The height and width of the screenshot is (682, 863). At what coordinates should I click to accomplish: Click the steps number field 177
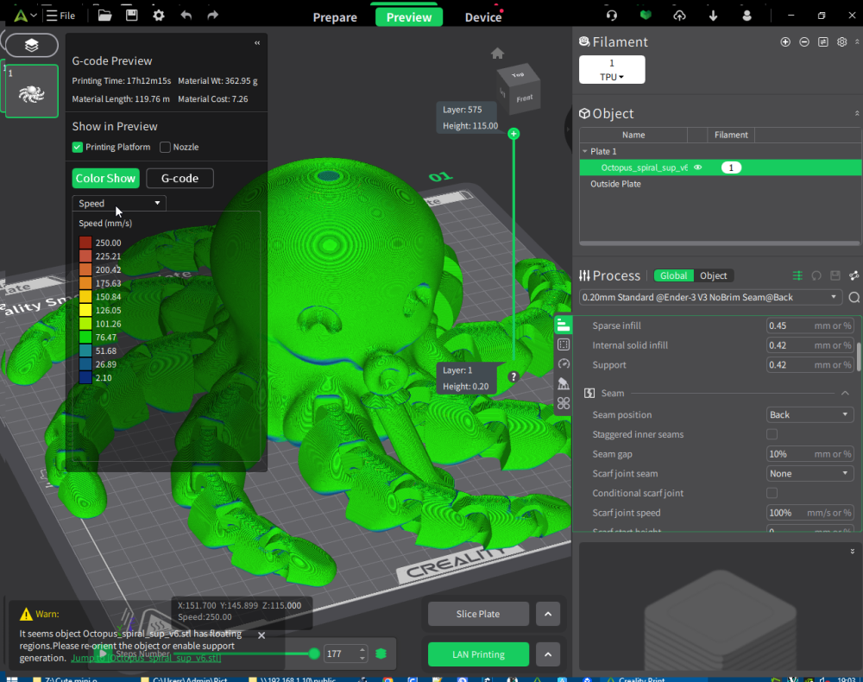point(342,654)
